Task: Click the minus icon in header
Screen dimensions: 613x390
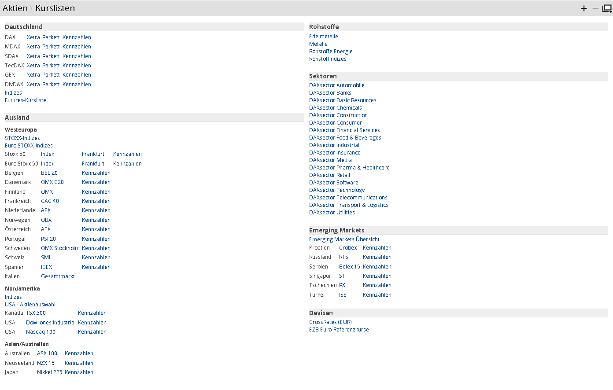Action: [x=595, y=8]
